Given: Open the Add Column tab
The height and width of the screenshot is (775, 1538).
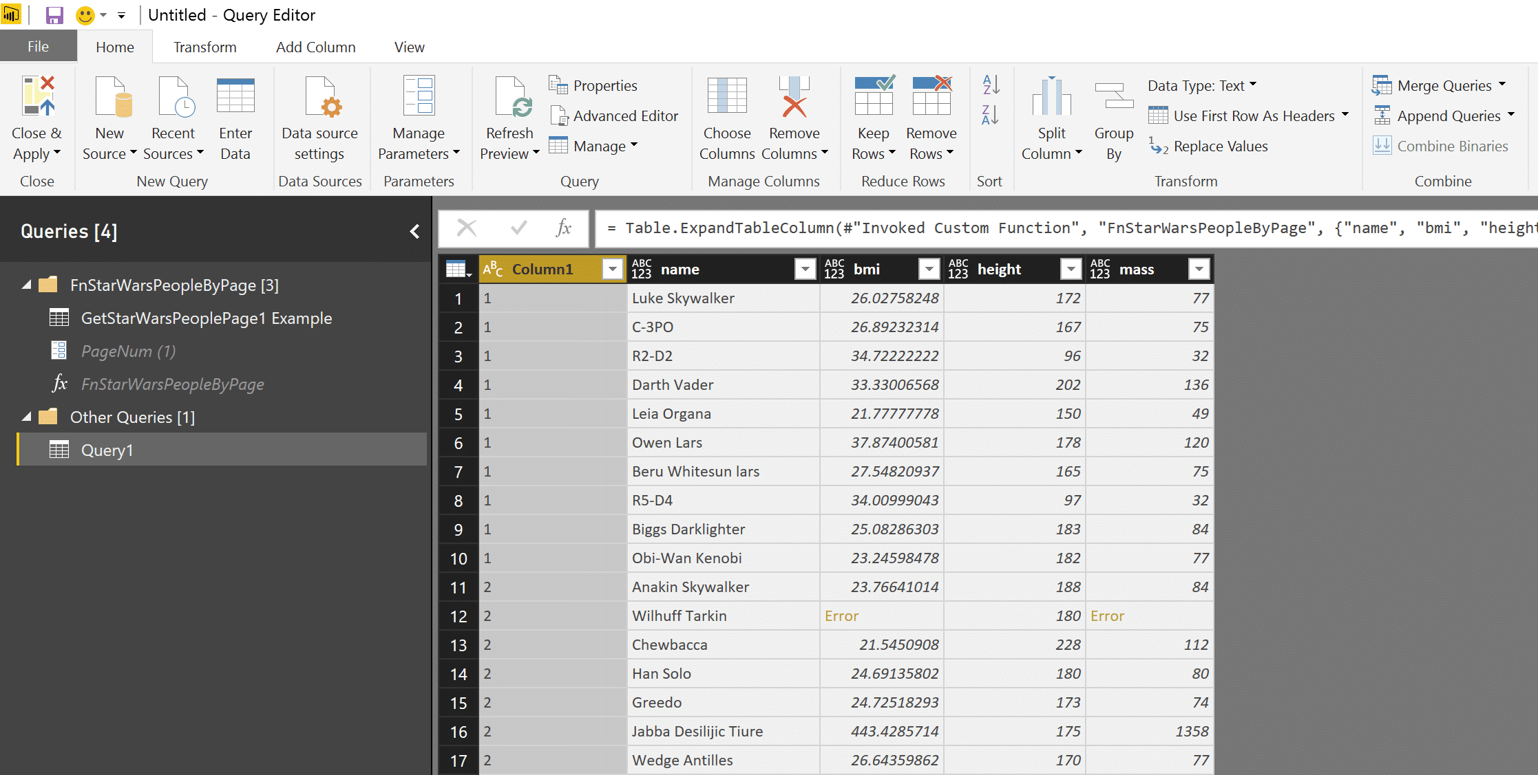Looking at the screenshot, I should (315, 47).
